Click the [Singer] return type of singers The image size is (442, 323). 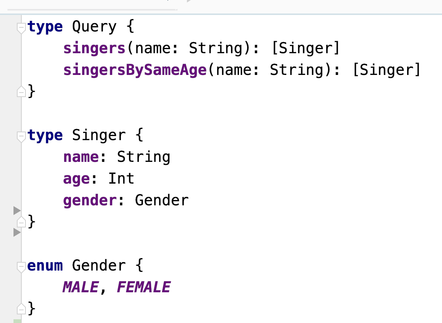[x=306, y=48]
